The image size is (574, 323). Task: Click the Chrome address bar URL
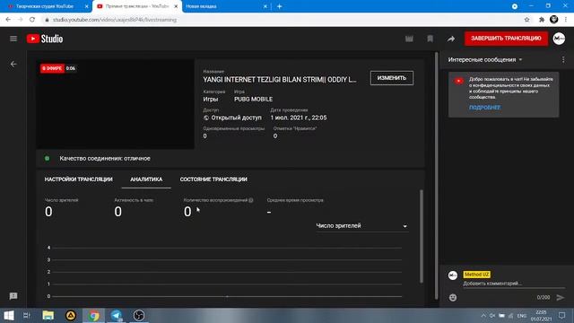(115, 20)
